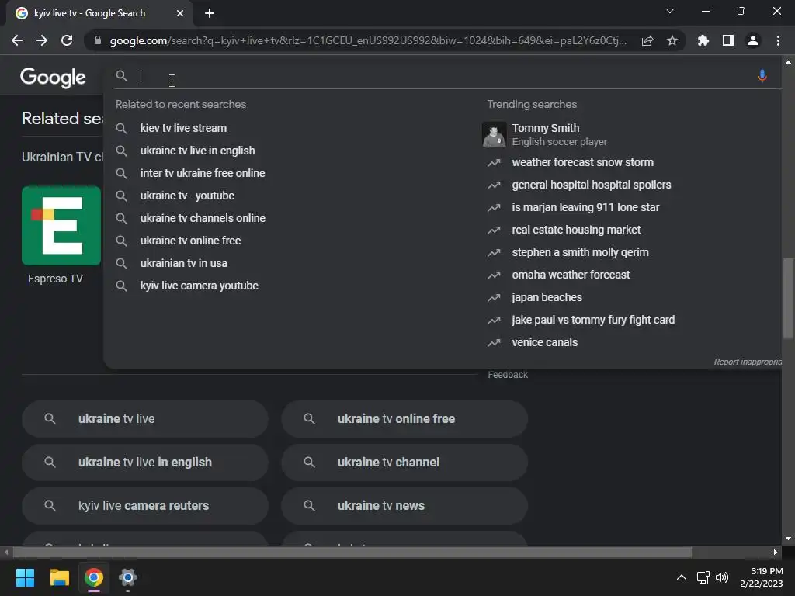Click the Google logo

53,78
